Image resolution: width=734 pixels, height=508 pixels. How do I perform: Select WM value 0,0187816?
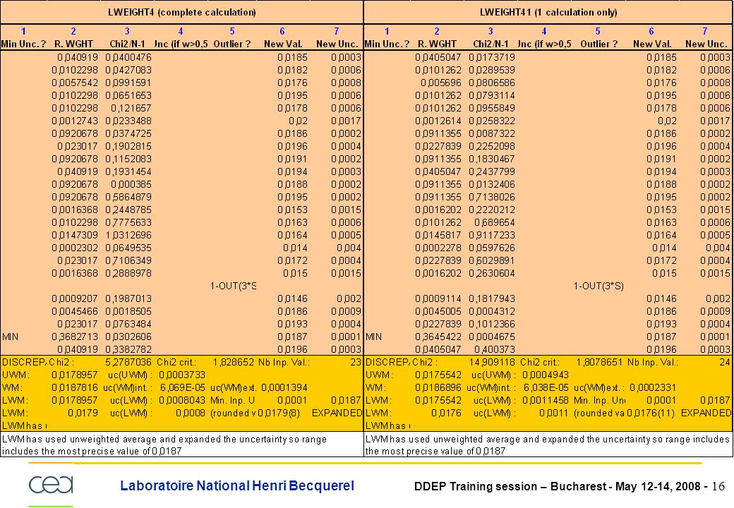point(75,388)
